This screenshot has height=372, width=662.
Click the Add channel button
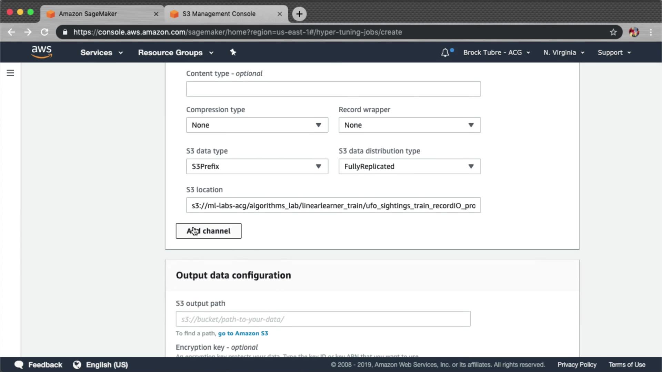(208, 231)
